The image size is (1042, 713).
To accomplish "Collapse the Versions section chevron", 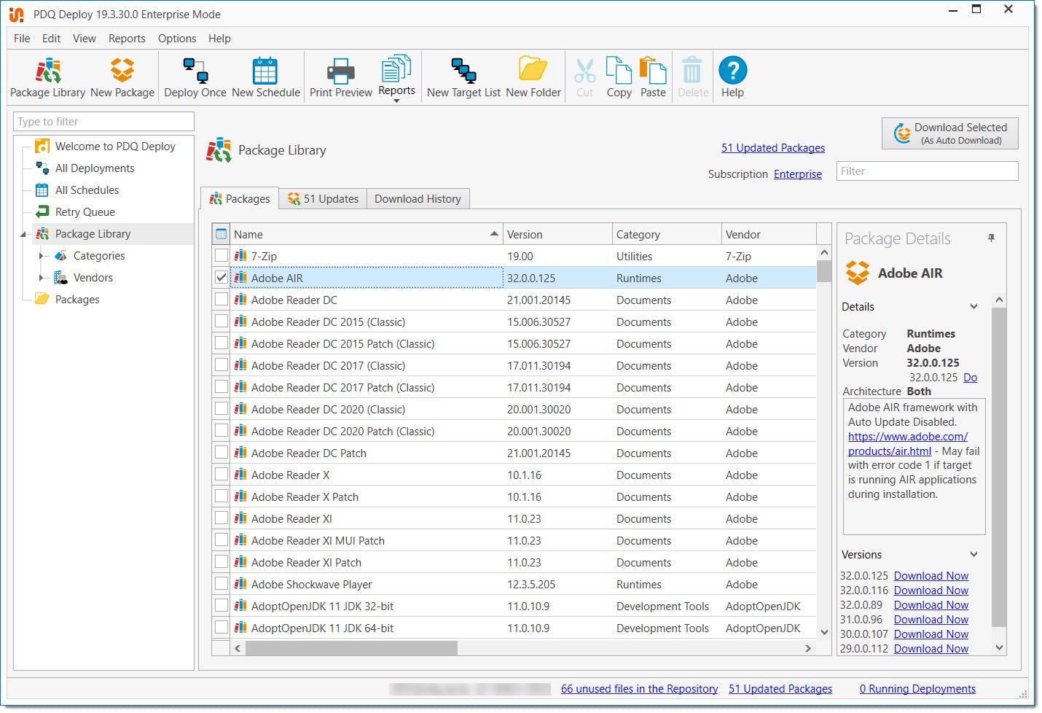I will pyautogui.click(x=974, y=555).
